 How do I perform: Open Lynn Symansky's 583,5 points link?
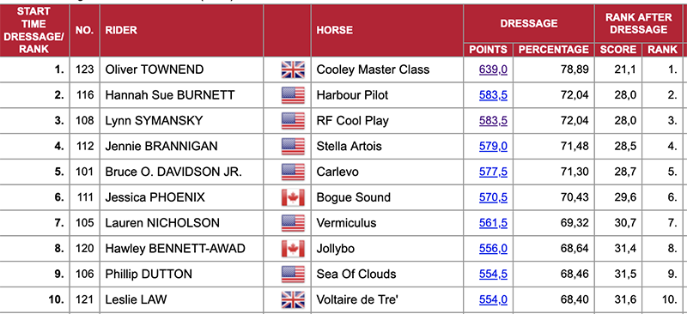(493, 120)
